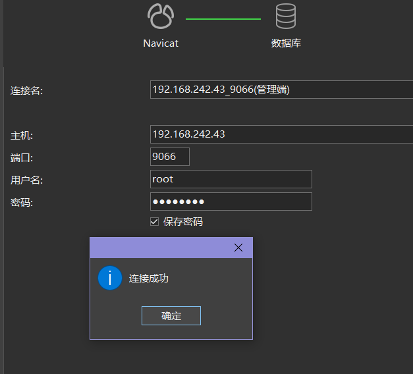Confirm the dialog with 确定 button

171,315
